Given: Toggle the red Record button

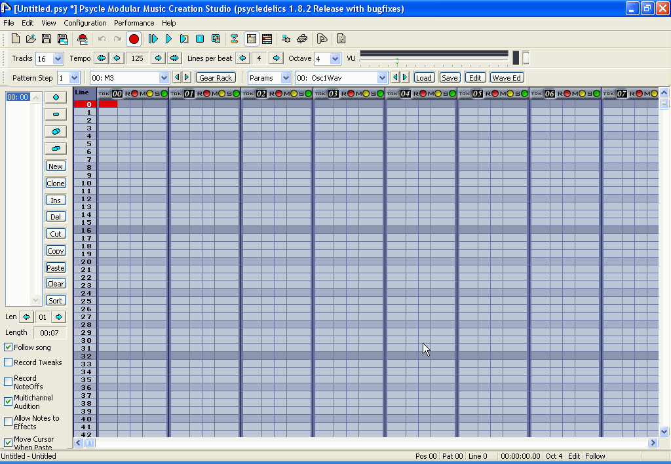Looking at the screenshot, I should 134,39.
